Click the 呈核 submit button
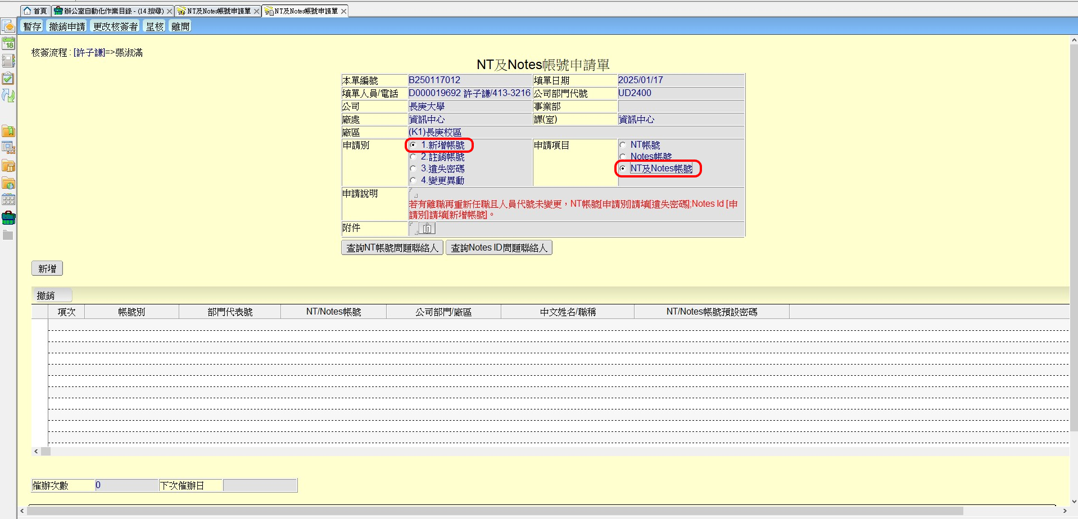Screen dimensions: 1078x519 [x=155, y=26]
